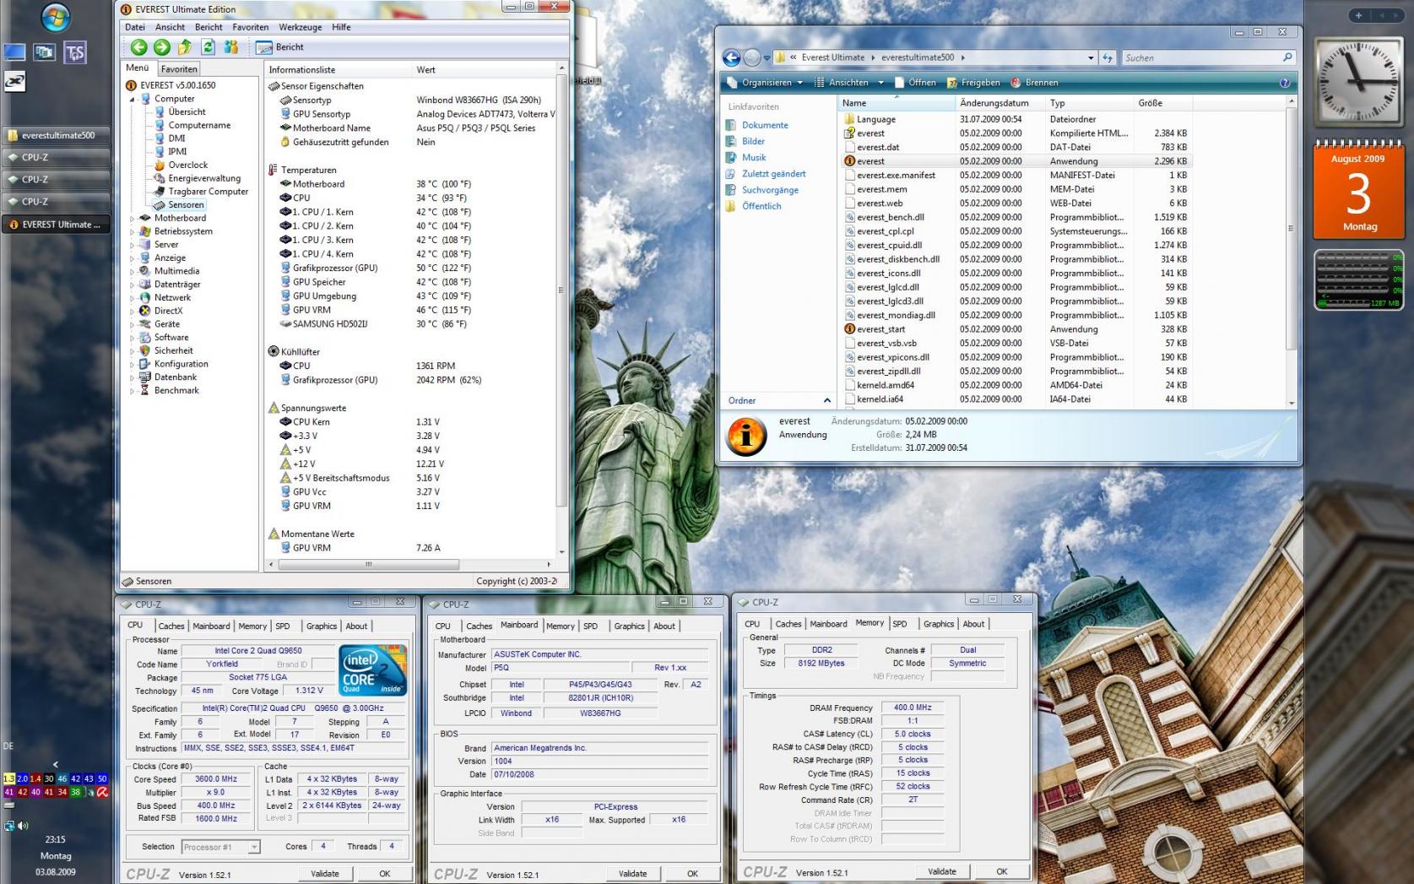
Task: Refresh the Explorer address bar
Action: click(x=1108, y=58)
